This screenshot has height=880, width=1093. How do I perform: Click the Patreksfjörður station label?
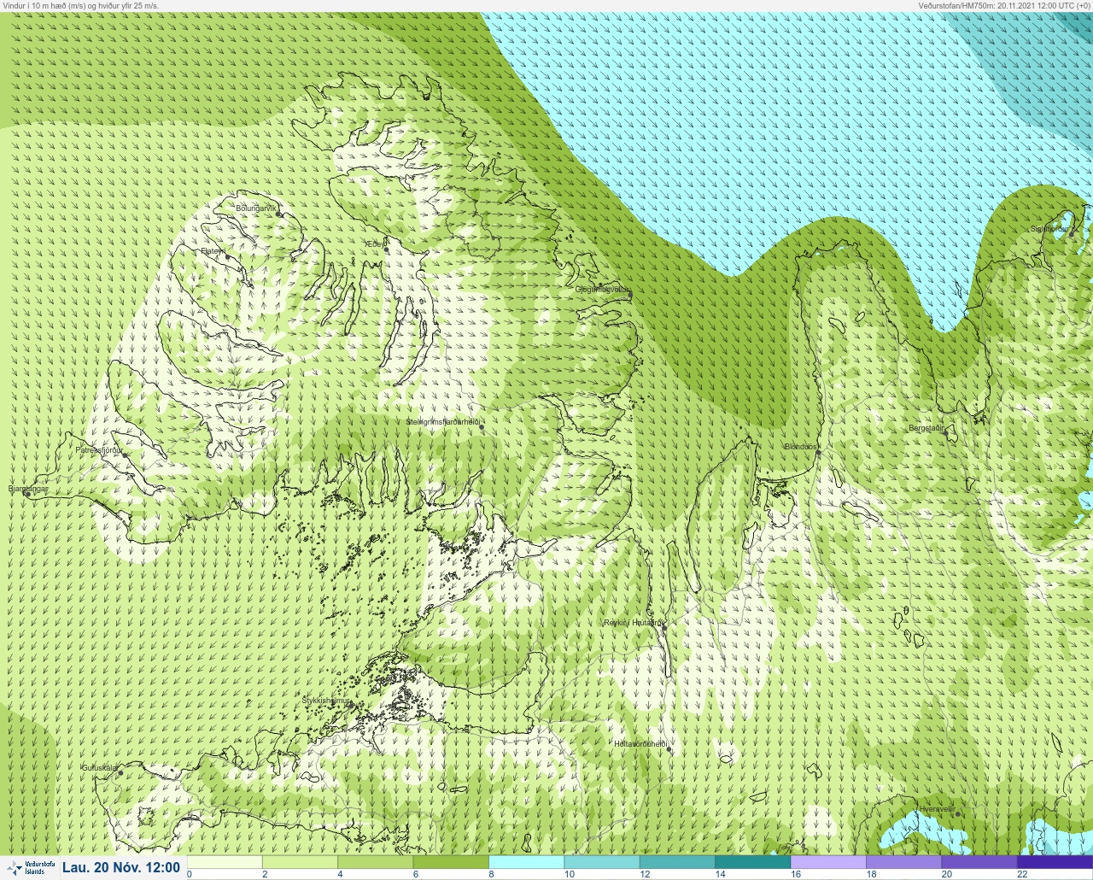point(100,449)
